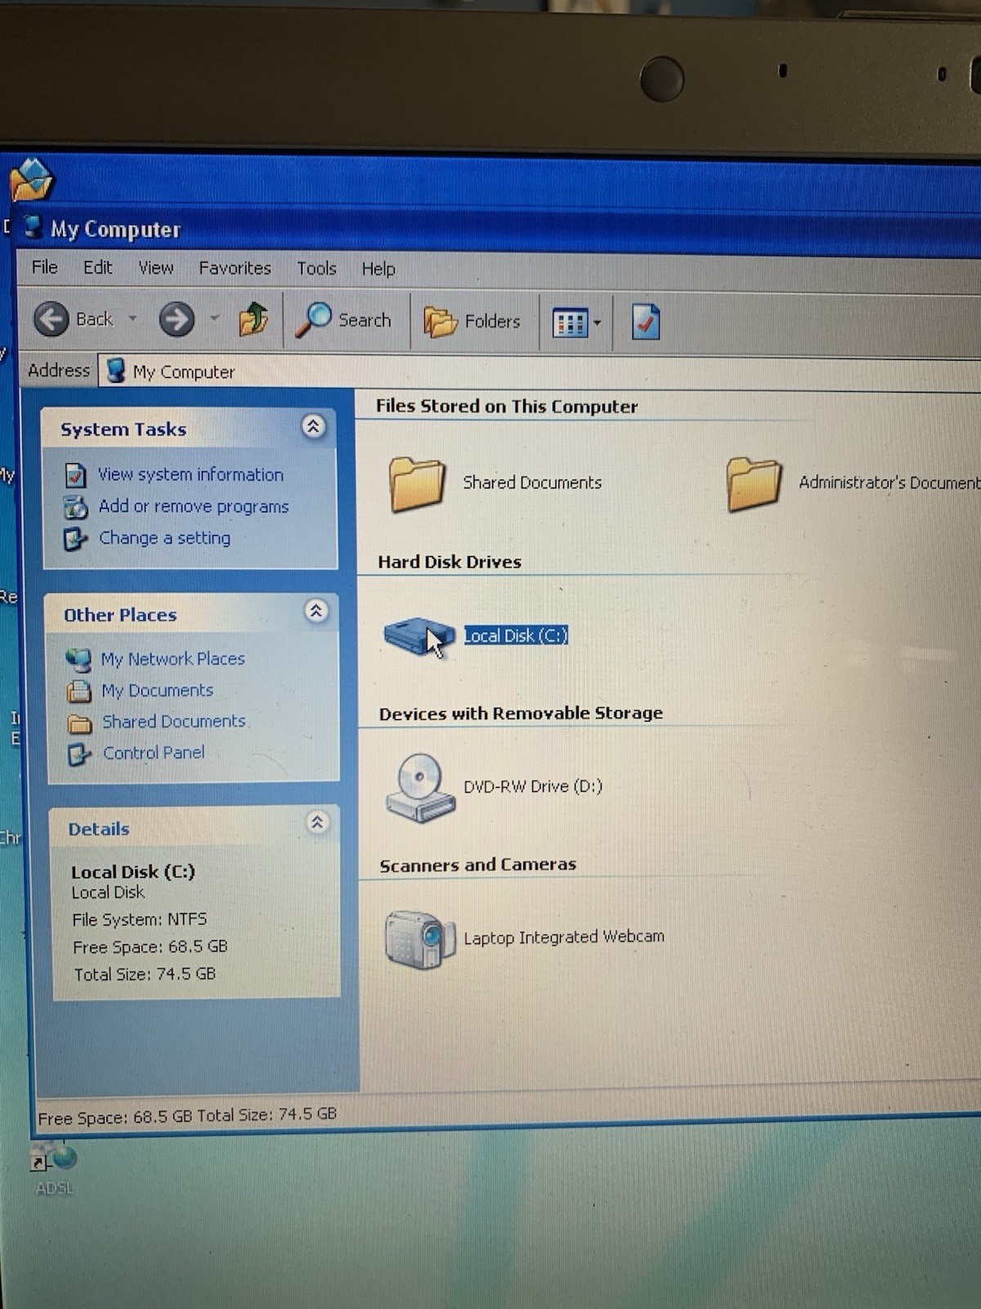Open My Documents link
The image size is (981, 1309).
pyautogui.click(x=157, y=690)
